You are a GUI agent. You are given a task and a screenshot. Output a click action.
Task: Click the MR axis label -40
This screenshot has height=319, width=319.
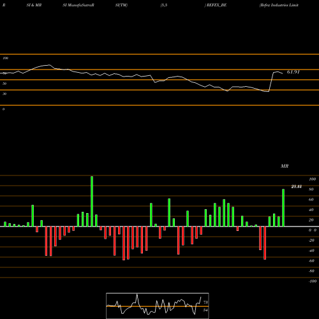[311, 251]
